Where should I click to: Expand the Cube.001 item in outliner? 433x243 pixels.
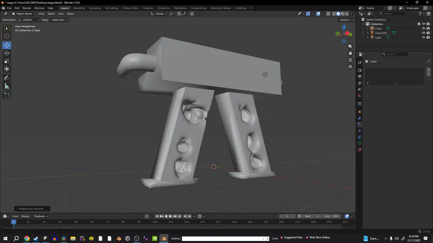[x=368, y=33]
